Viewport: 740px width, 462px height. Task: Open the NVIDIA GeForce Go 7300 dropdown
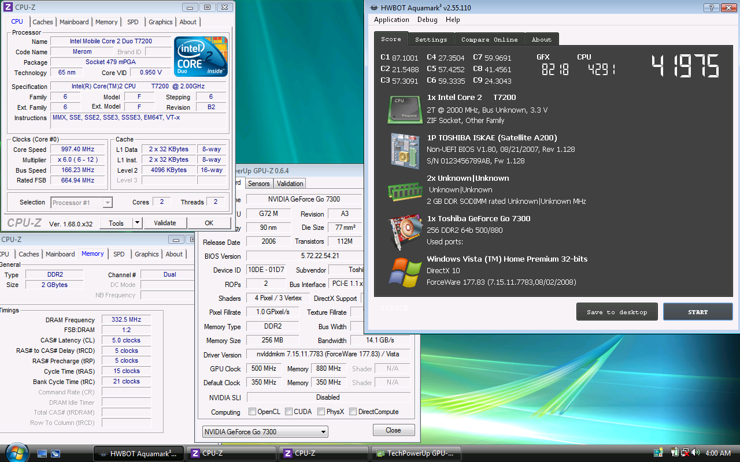(265, 431)
